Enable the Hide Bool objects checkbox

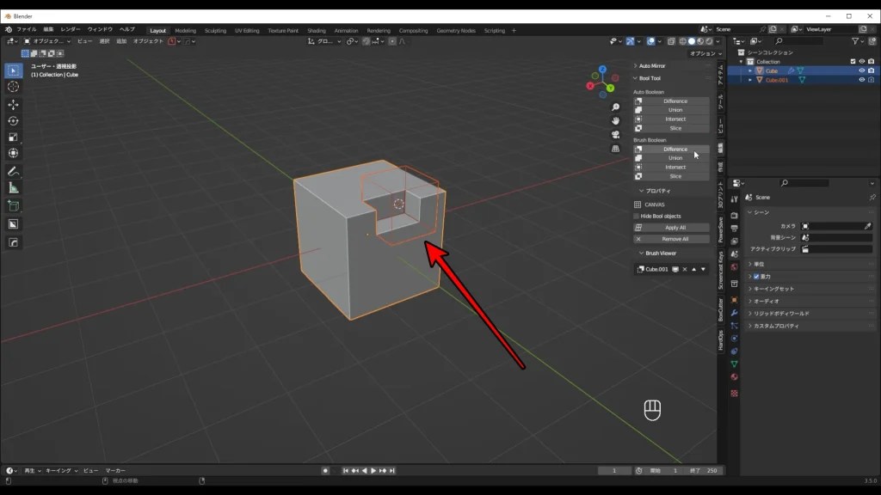pyautogui.click(x=636, y=216)
